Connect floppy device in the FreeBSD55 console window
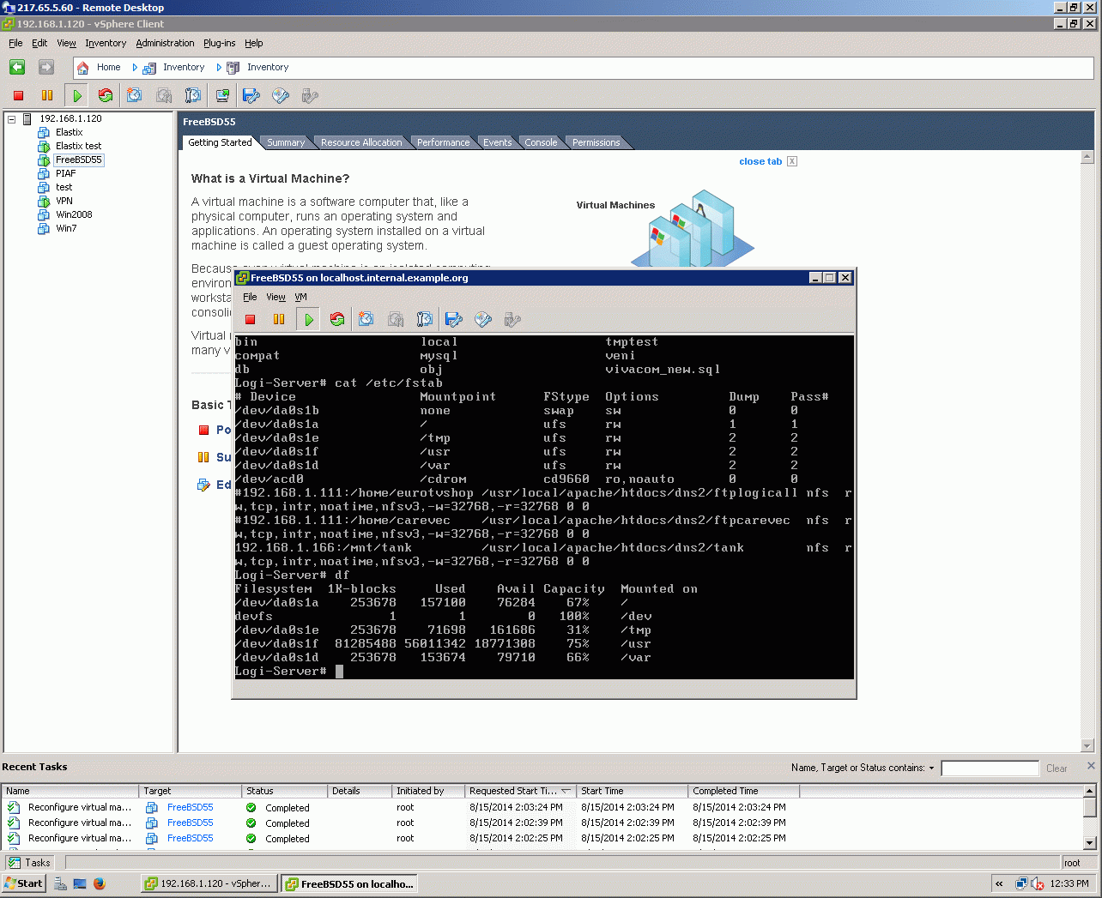Viewport: 1102px width, 898px height. tap(454, 320)
